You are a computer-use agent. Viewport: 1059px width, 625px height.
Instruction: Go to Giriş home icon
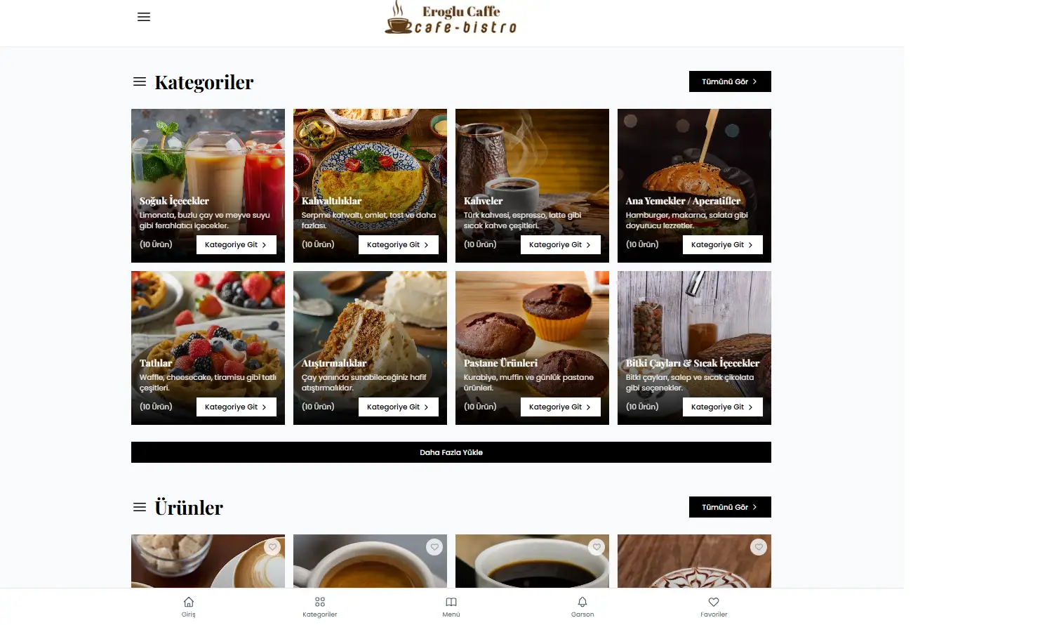coord(189,607)
